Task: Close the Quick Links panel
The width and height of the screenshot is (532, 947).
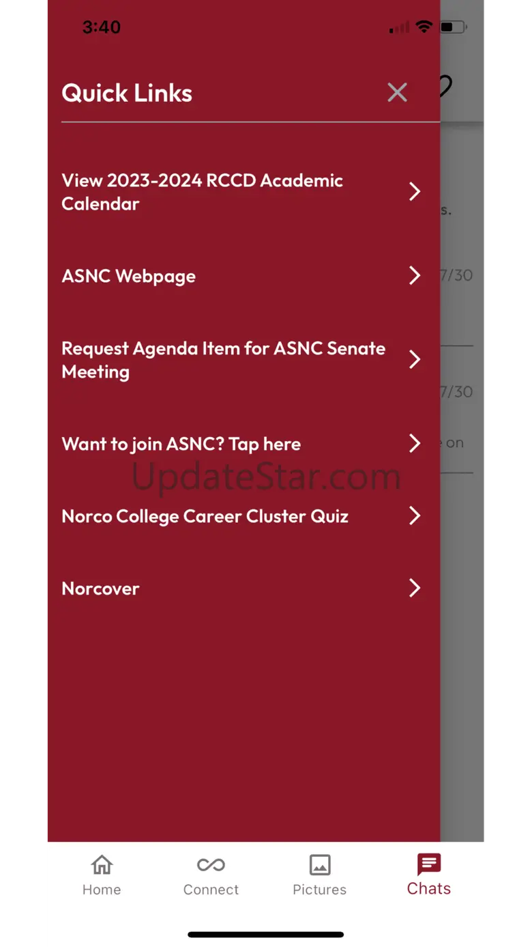Action: pos(397,92)
